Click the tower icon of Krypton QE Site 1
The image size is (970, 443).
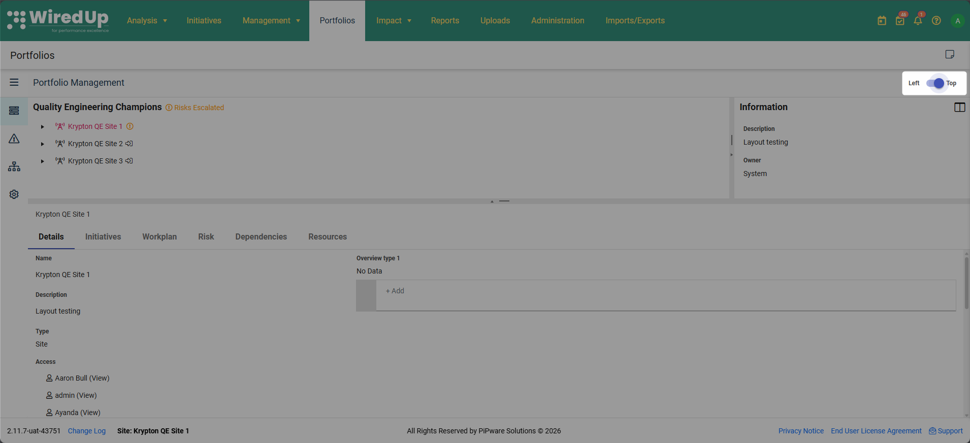tap(60, 126)
